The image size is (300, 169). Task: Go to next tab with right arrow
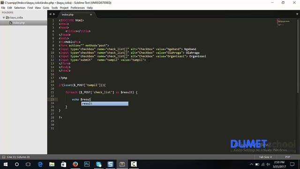click(54, 14)
